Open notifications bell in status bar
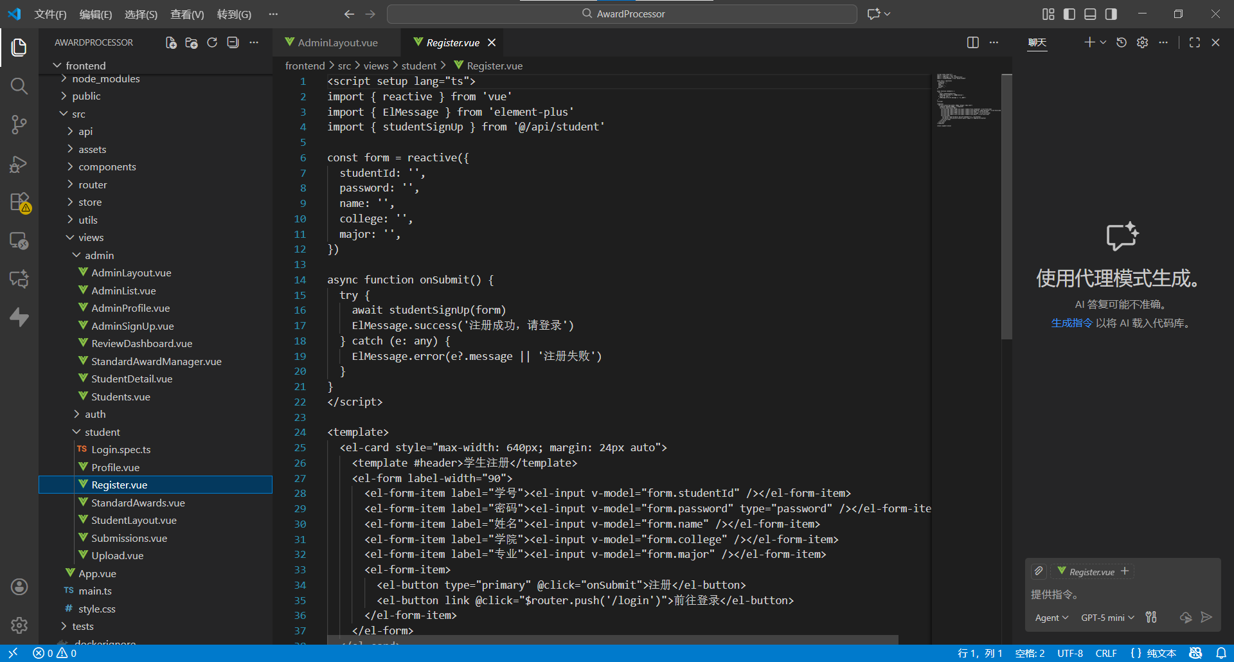1234x662 pixels. click(1221, 653)
